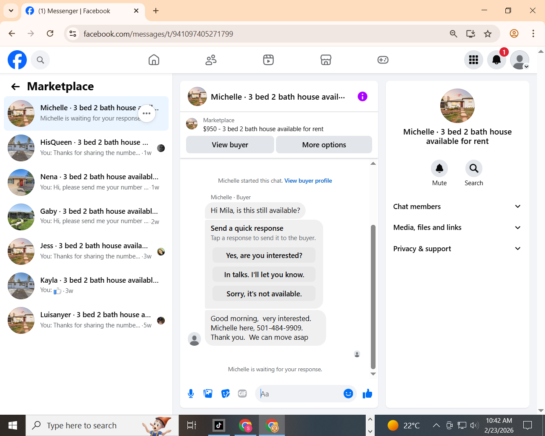
Task: Open the Facebook menu grid icon
Action: point(473,60)
